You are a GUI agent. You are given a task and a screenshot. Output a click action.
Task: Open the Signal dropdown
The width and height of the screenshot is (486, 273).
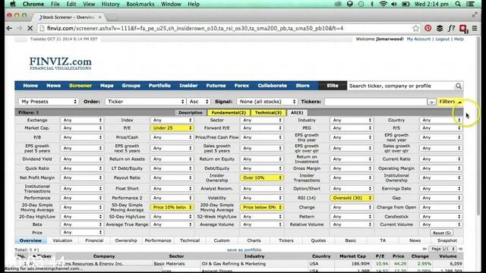[x=267, y=102]
